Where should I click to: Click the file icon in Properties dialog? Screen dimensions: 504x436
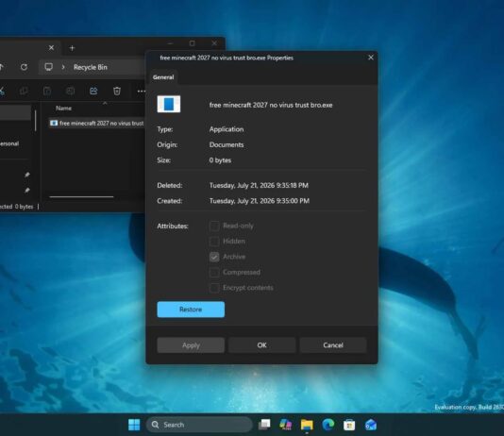169,104
